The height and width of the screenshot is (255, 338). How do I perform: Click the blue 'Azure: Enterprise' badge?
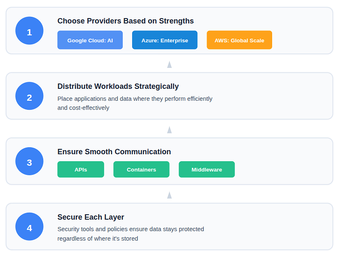[x=164, y=40]
